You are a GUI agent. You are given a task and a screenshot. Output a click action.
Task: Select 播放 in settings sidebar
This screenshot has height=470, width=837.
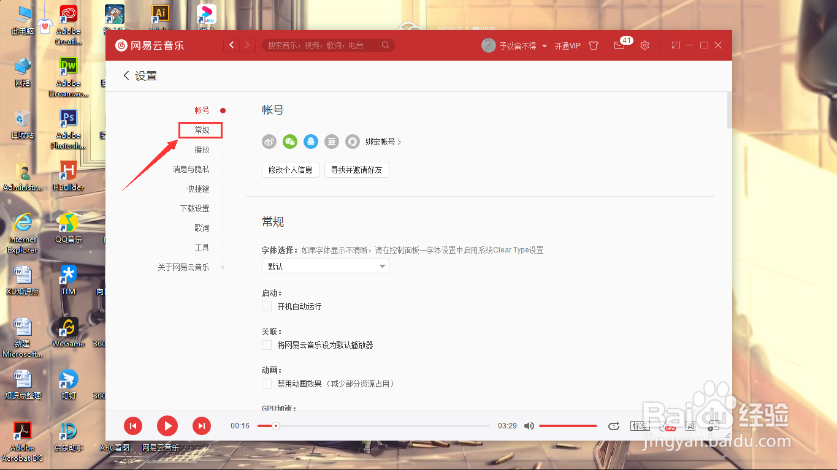pos(202,150)
